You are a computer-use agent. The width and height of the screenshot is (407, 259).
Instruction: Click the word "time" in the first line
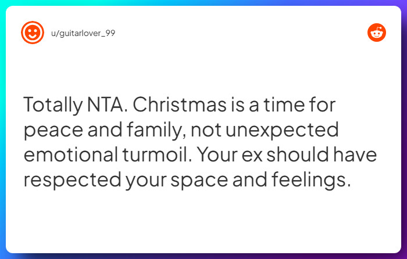[291, 106]
